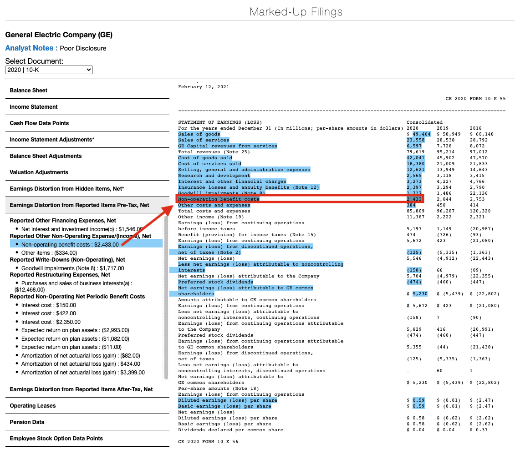515x449 pixels.
Task: Select Expected return on plan assets : ($2,993.00)
Action: [x=75, y=331]
